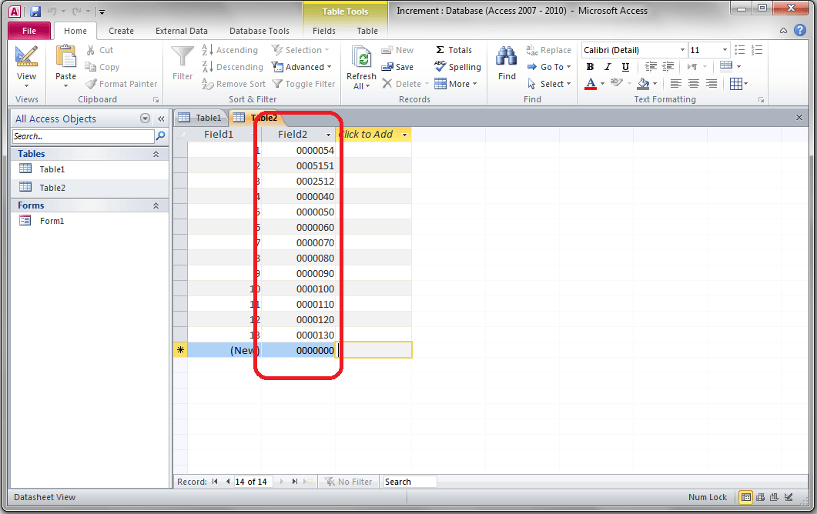The height and width of the screenshot is (514, 817).
Task: Align text left
Action: point(676,84)
